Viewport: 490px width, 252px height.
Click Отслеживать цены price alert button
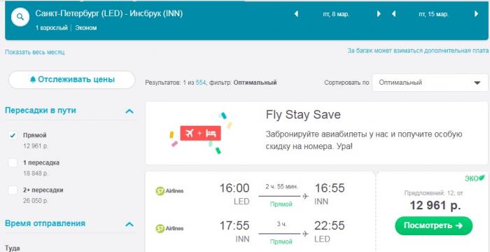72,80
